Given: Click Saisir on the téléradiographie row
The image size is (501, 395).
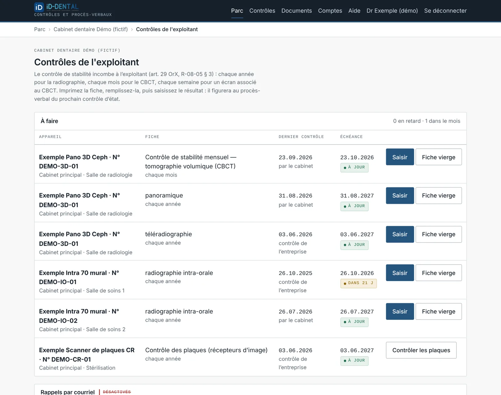Looking at the screenshot, I should coord(400,234).
